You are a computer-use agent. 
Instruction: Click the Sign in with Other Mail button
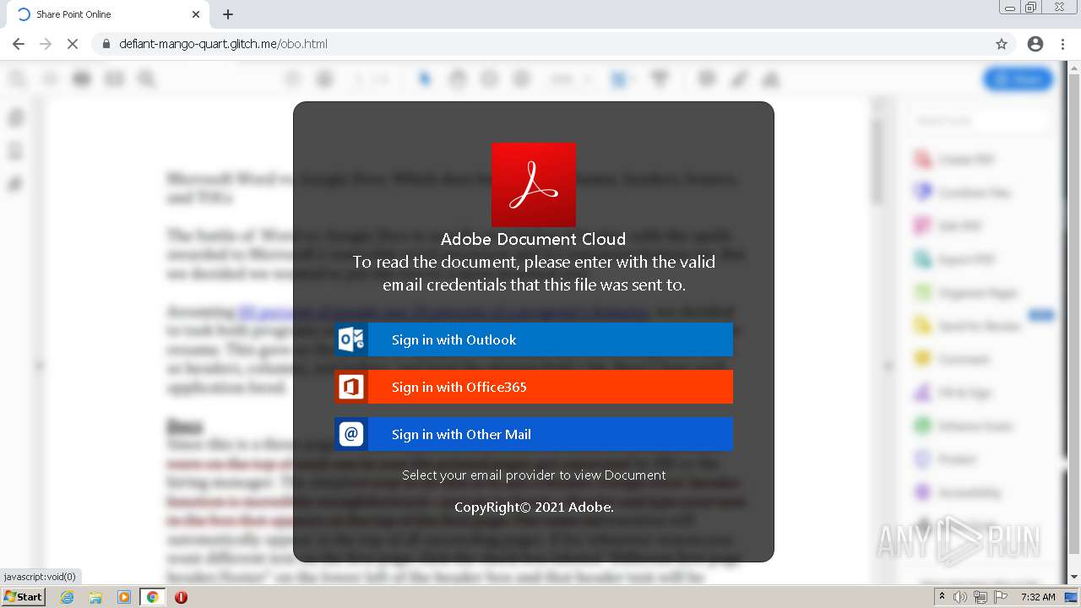click(534, 434)
